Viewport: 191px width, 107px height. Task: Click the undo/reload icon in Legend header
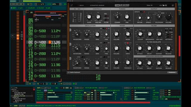click(173, 5)
